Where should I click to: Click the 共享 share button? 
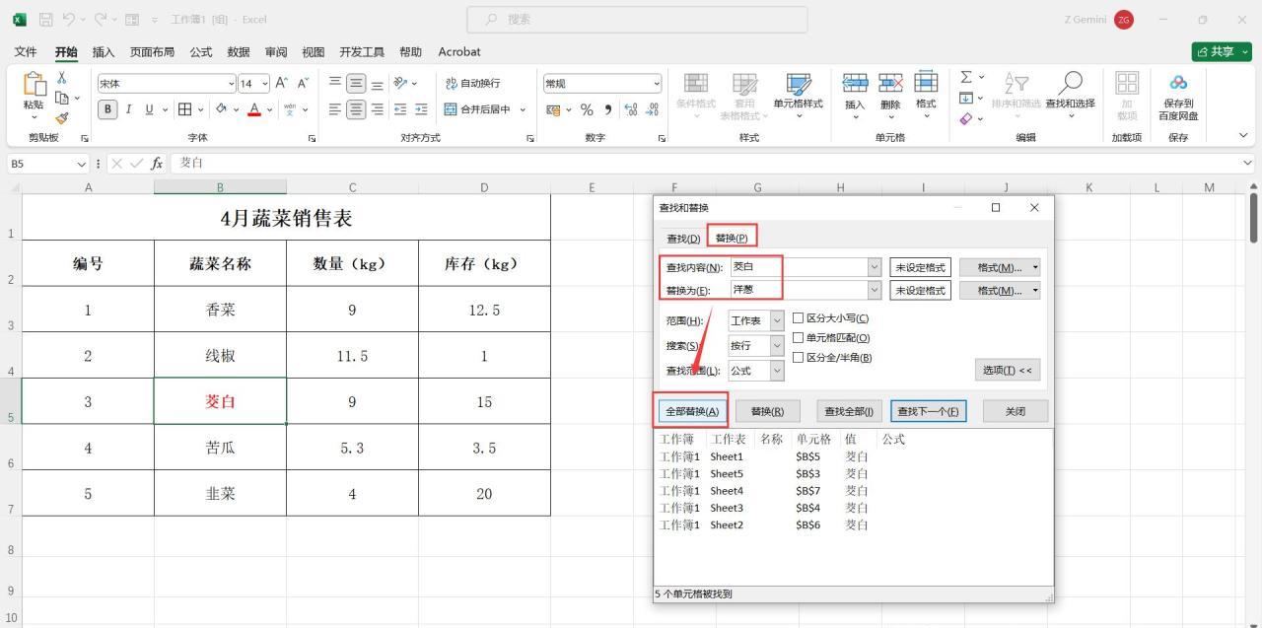coord(1222,51)
